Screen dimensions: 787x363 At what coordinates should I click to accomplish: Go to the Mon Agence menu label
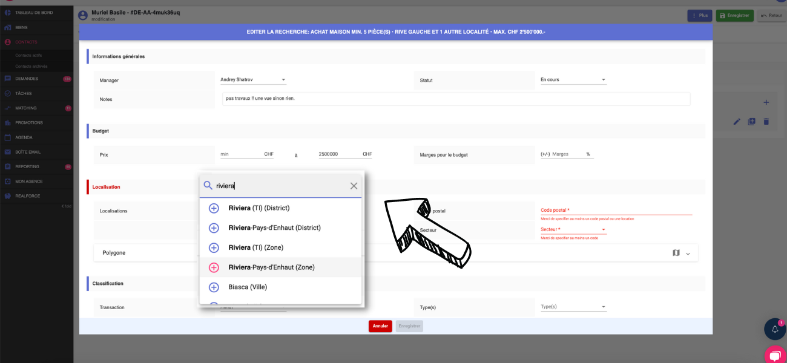coord(28,181)
